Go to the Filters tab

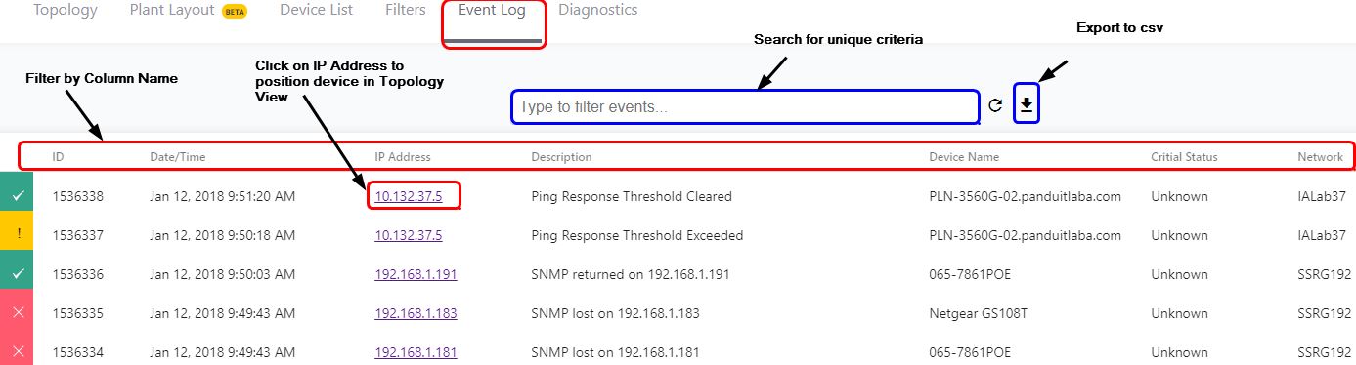click(x=406, y=11)
